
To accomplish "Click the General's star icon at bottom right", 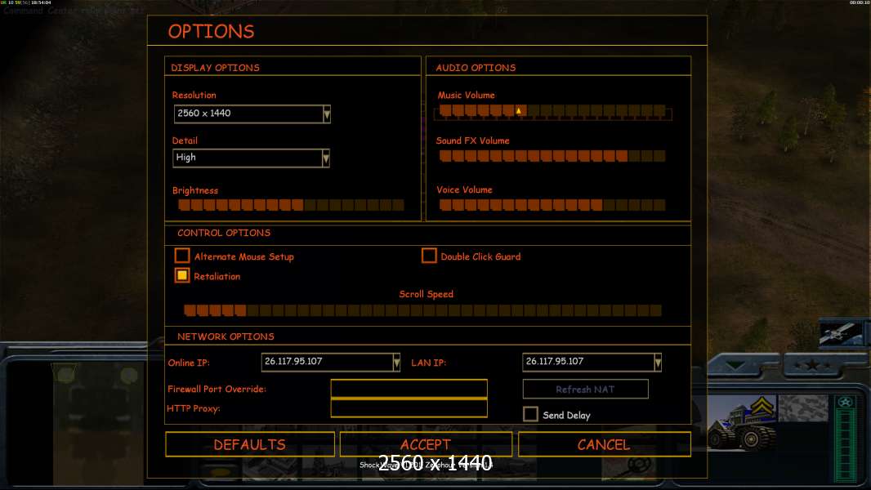I will [846, 403].
